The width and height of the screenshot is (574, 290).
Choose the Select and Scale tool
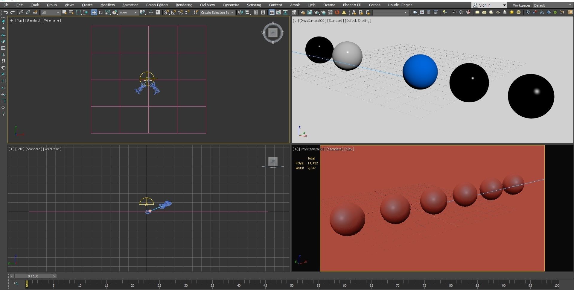[108, 12]
